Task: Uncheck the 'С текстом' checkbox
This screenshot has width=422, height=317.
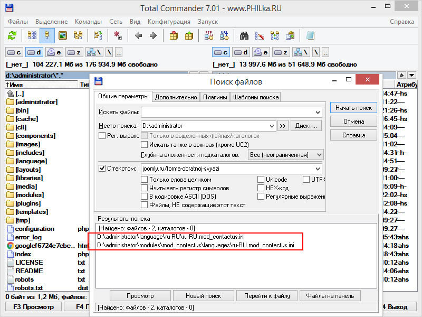Action: pos(102,168)
